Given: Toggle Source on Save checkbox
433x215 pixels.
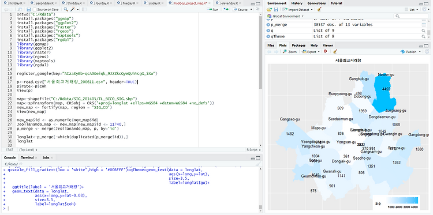Looking at the screenshot, I should click(x=35, y=9).
